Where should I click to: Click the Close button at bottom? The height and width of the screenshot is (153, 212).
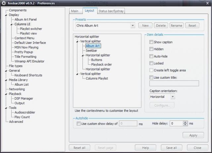[197, 148]
